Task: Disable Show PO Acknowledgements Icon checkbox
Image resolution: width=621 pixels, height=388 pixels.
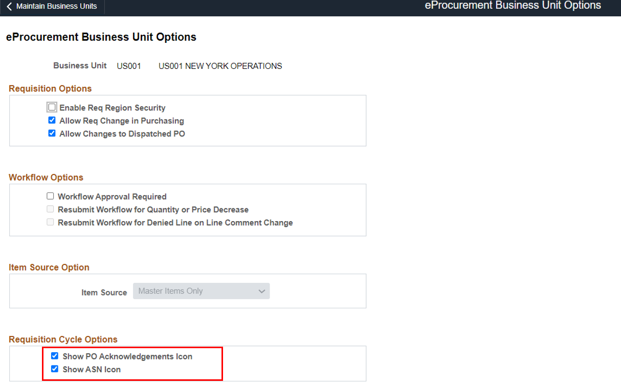Action: click(55, 356)
